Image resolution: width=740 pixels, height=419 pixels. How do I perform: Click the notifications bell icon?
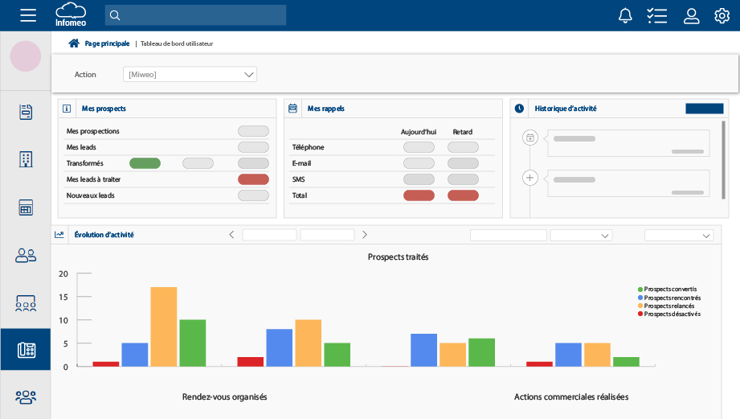pyautogui.click(x=624, y=15)
